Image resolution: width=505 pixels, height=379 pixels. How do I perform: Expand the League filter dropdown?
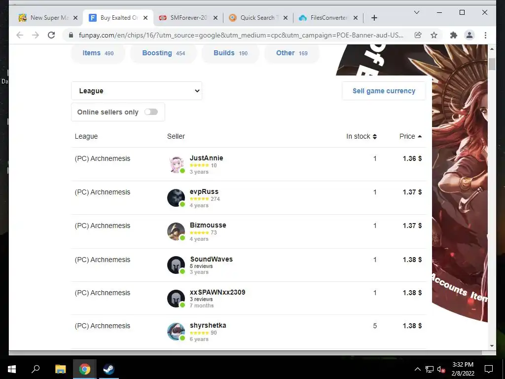[x=137, y=91]
